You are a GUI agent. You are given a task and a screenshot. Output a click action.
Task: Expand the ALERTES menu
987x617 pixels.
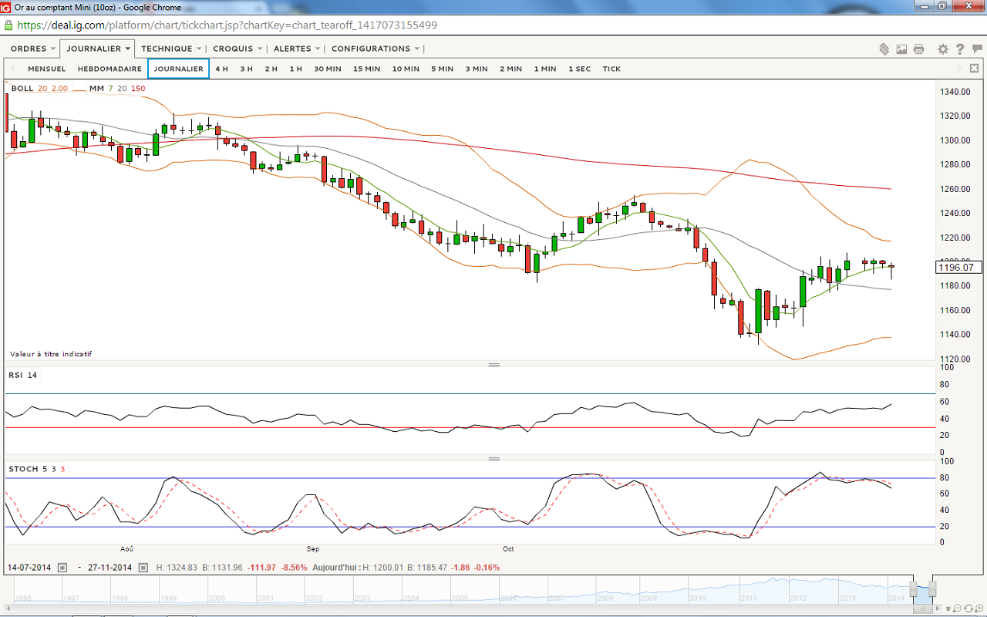coord(297,49)
